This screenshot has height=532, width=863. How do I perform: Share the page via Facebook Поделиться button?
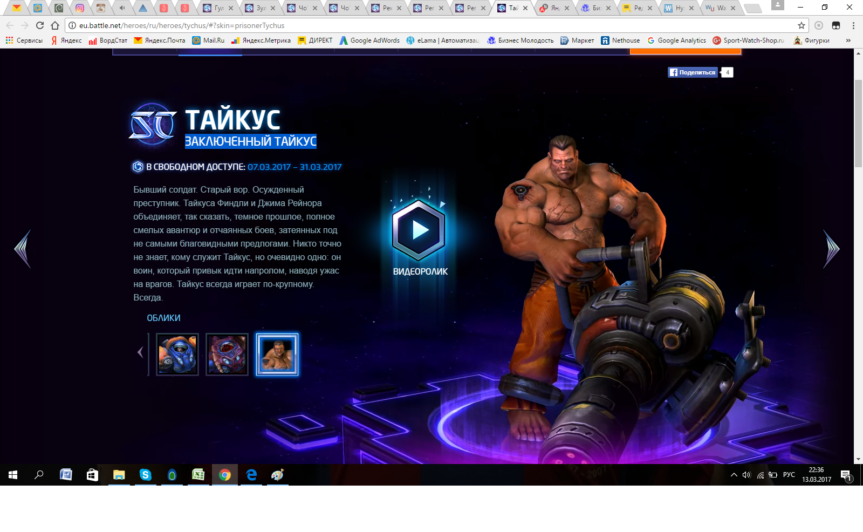(693, 72)
